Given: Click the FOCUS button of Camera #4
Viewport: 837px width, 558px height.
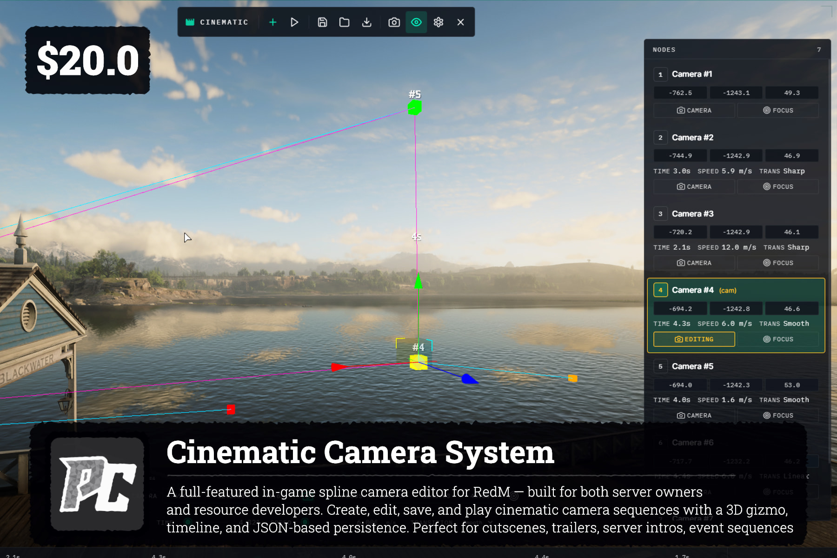Looking at the screenshot, I should point(778,339).
